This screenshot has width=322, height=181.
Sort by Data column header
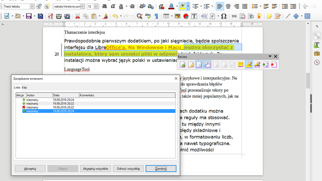pyautogui.click(x=66, y=95)
